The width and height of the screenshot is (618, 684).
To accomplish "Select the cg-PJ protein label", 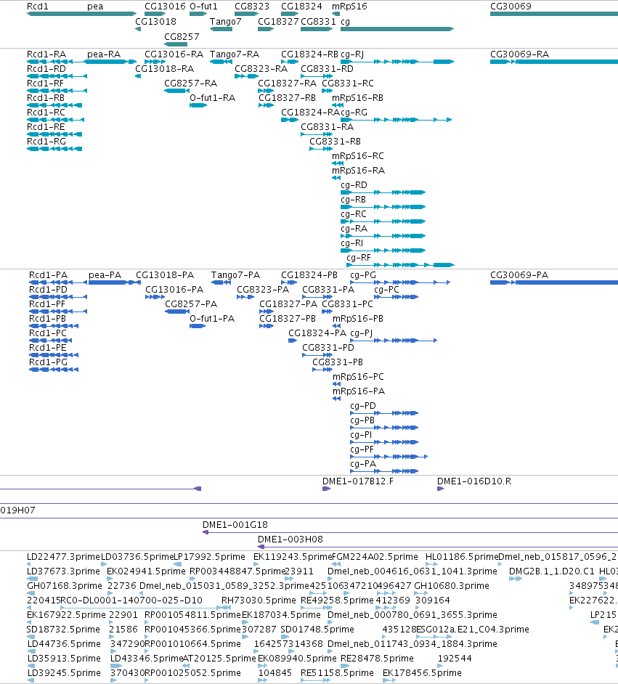I will 362,333.
